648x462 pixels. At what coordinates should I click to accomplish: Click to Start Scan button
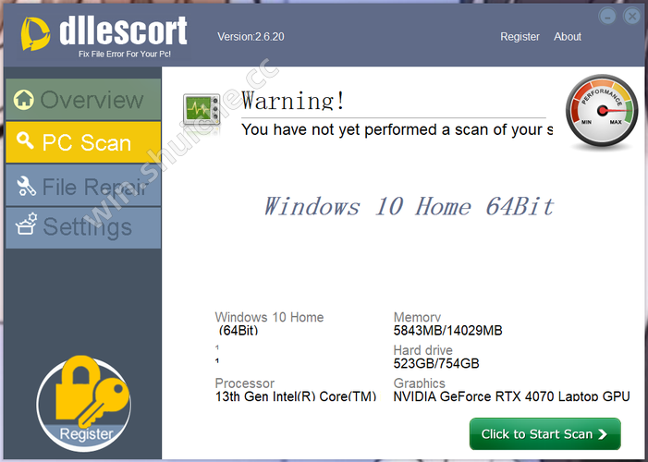click(544, 434)
